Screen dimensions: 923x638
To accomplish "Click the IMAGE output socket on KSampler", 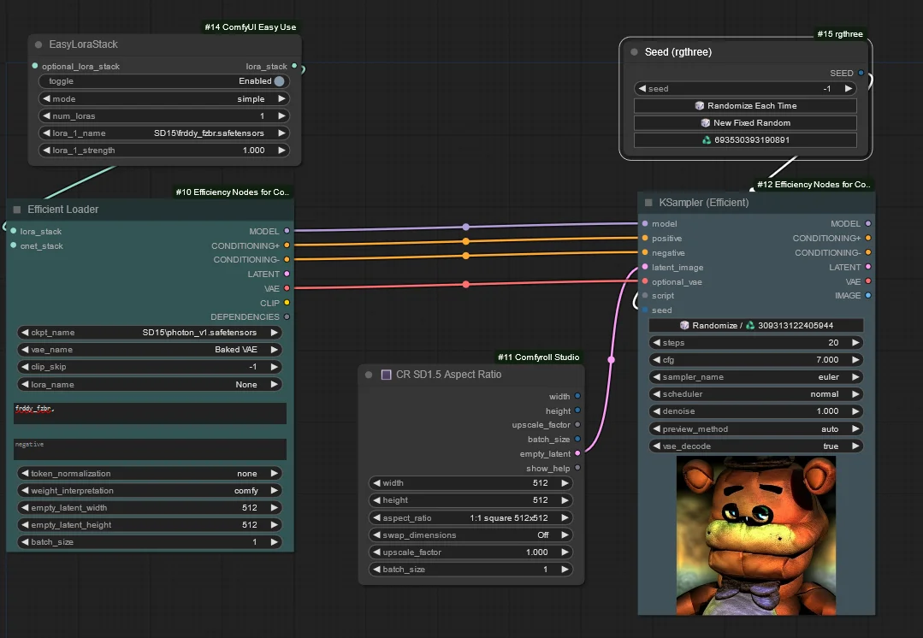I will (x=867, y=295).
